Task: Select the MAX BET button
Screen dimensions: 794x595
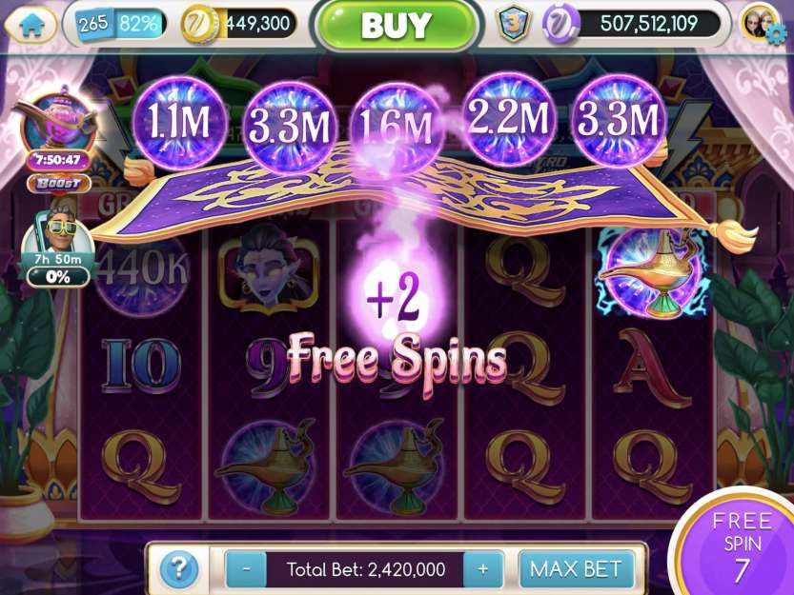Action: [x=577, y=569]
